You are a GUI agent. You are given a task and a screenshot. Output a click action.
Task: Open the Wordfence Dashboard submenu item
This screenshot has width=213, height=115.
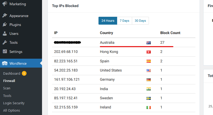pos(12,73)
